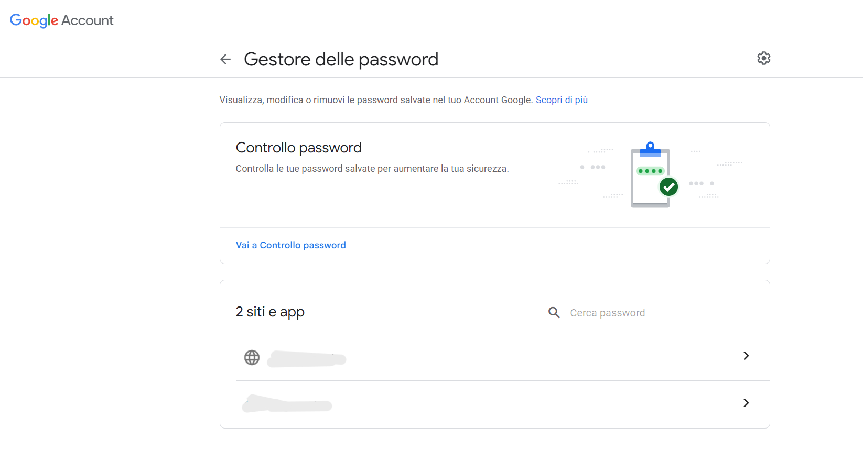Click the "Gestore delle password" page title
The width and height of the screenshot is (863, 450).
tap(341, 59)
